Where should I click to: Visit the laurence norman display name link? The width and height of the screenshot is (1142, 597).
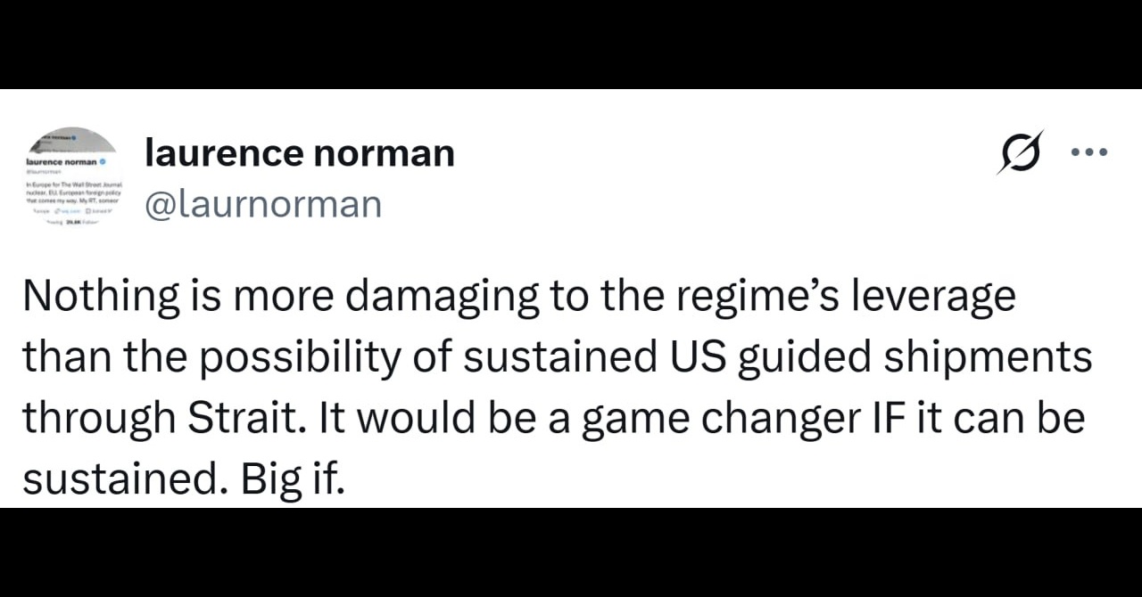(300, 153)
